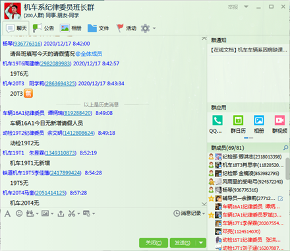Click the more tools icon in input toolbar
The width and height of the screenshot is (290, 251).
[x=86, y=213]
